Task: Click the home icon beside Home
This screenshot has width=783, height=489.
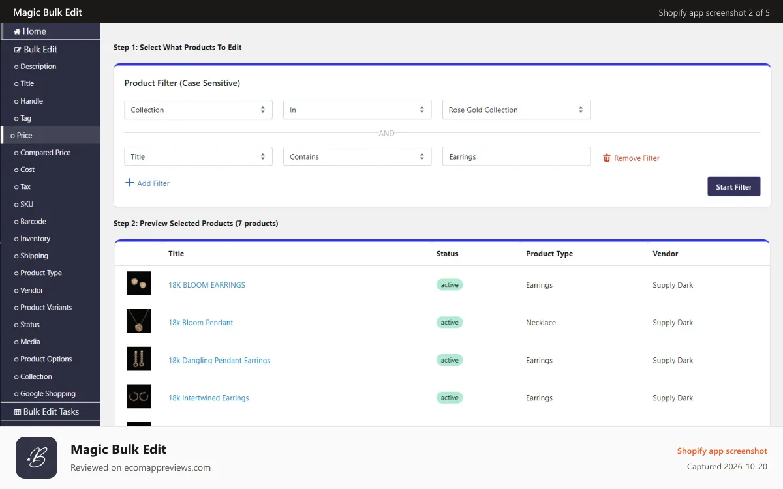Action: coord(17,31)
